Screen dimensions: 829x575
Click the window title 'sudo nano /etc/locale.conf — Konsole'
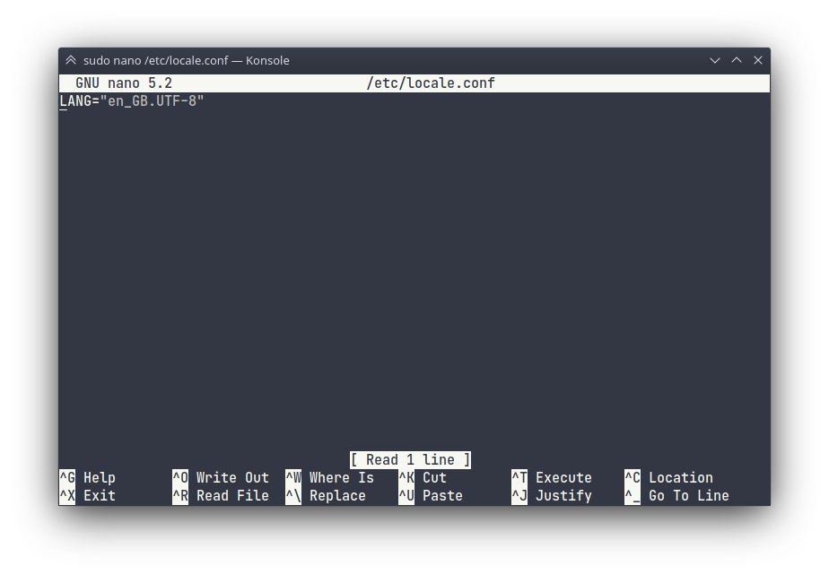point(186,60)
